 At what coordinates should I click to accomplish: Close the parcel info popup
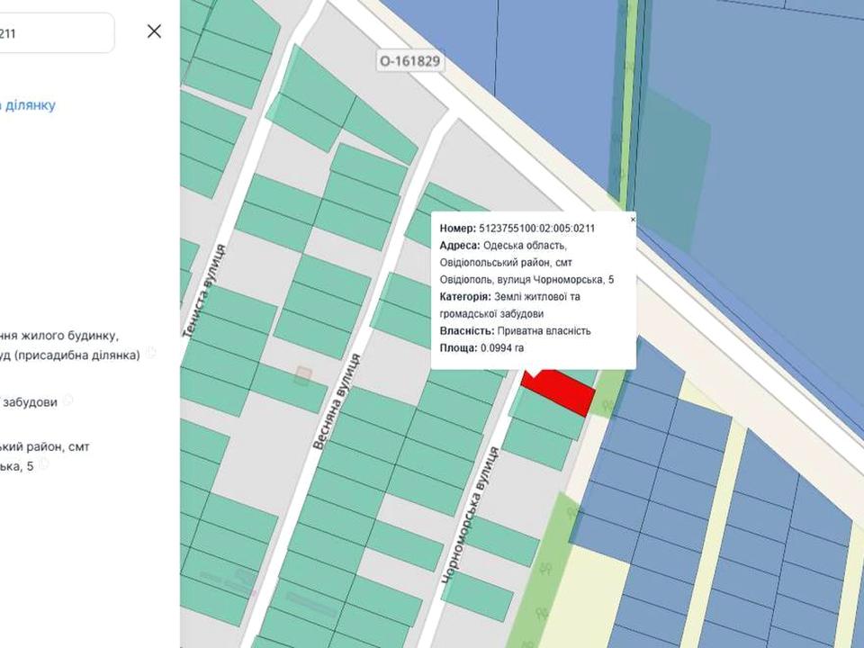click(x=633, y=219)
